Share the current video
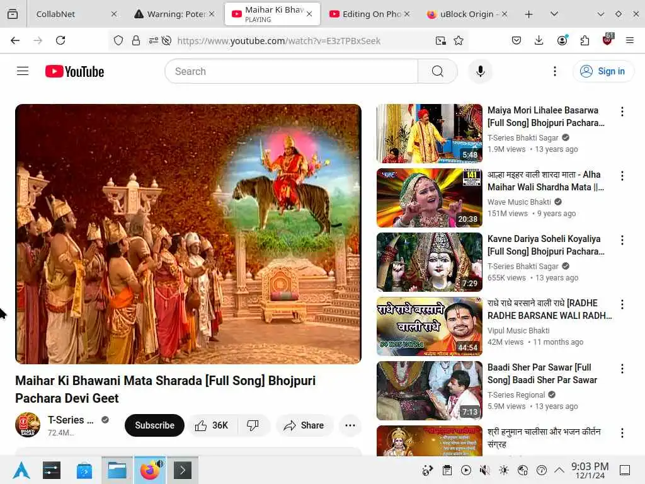This screenshot has height=484, width=645. (304, 425)
